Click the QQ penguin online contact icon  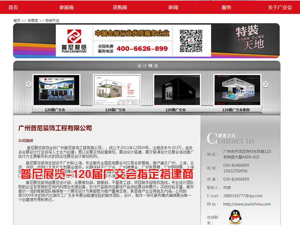pyautogui.click(x=235, y=216)
